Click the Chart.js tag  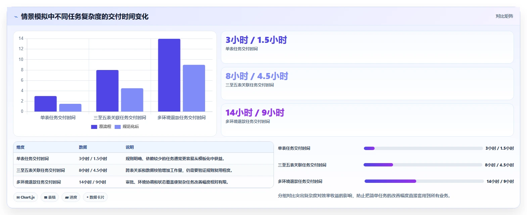(26, 197)
